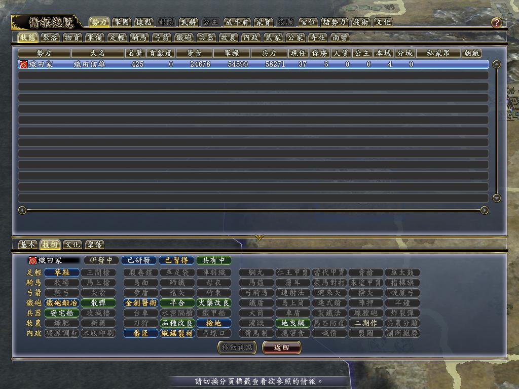Click the scroll up arrow of the list
Image resolution: width=519 pixels, height=389 pixels.
pyautogui.click(x=497, y=64)
